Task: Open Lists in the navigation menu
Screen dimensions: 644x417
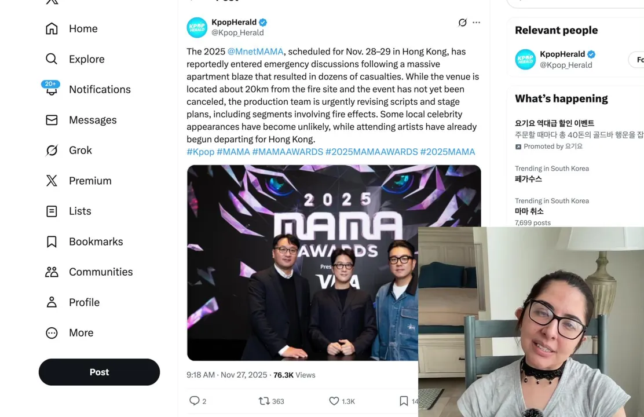Action: 80,211
